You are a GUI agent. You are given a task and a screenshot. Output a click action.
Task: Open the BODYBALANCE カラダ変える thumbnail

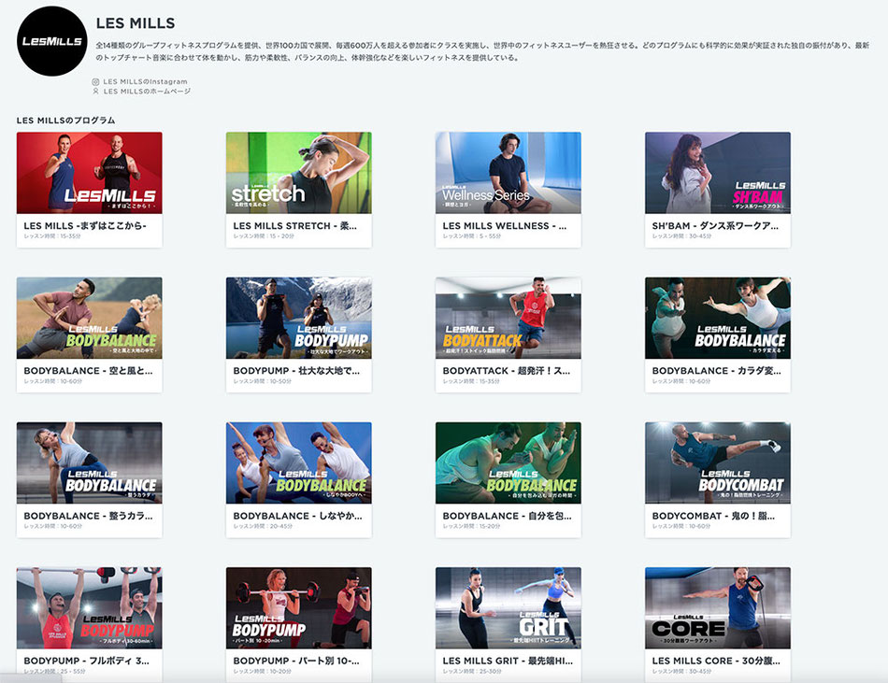pyautogui.click(x=718, y=318)
